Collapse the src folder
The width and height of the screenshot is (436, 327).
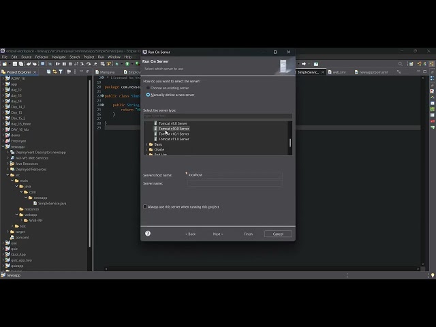coord(7,175)
